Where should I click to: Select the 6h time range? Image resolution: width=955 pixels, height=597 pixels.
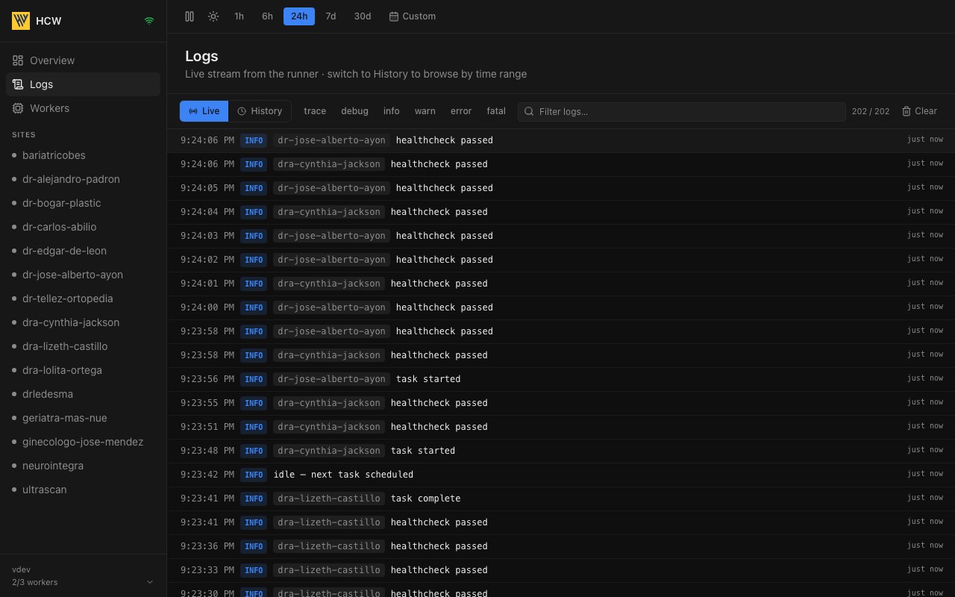[x=267, y=16]
